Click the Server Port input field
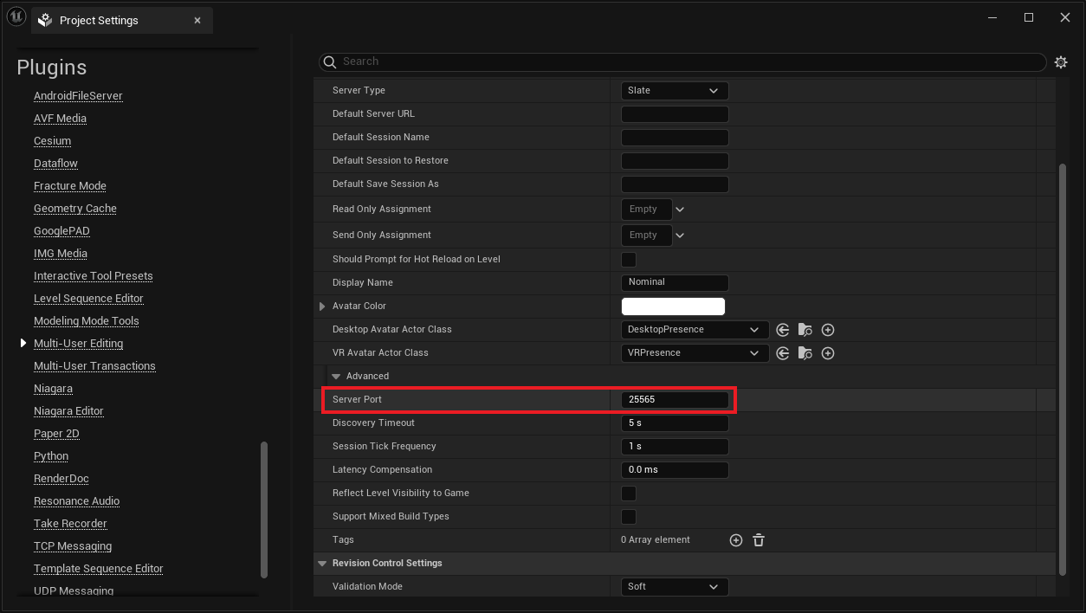The image size is (1086, 613). [675, 400]
